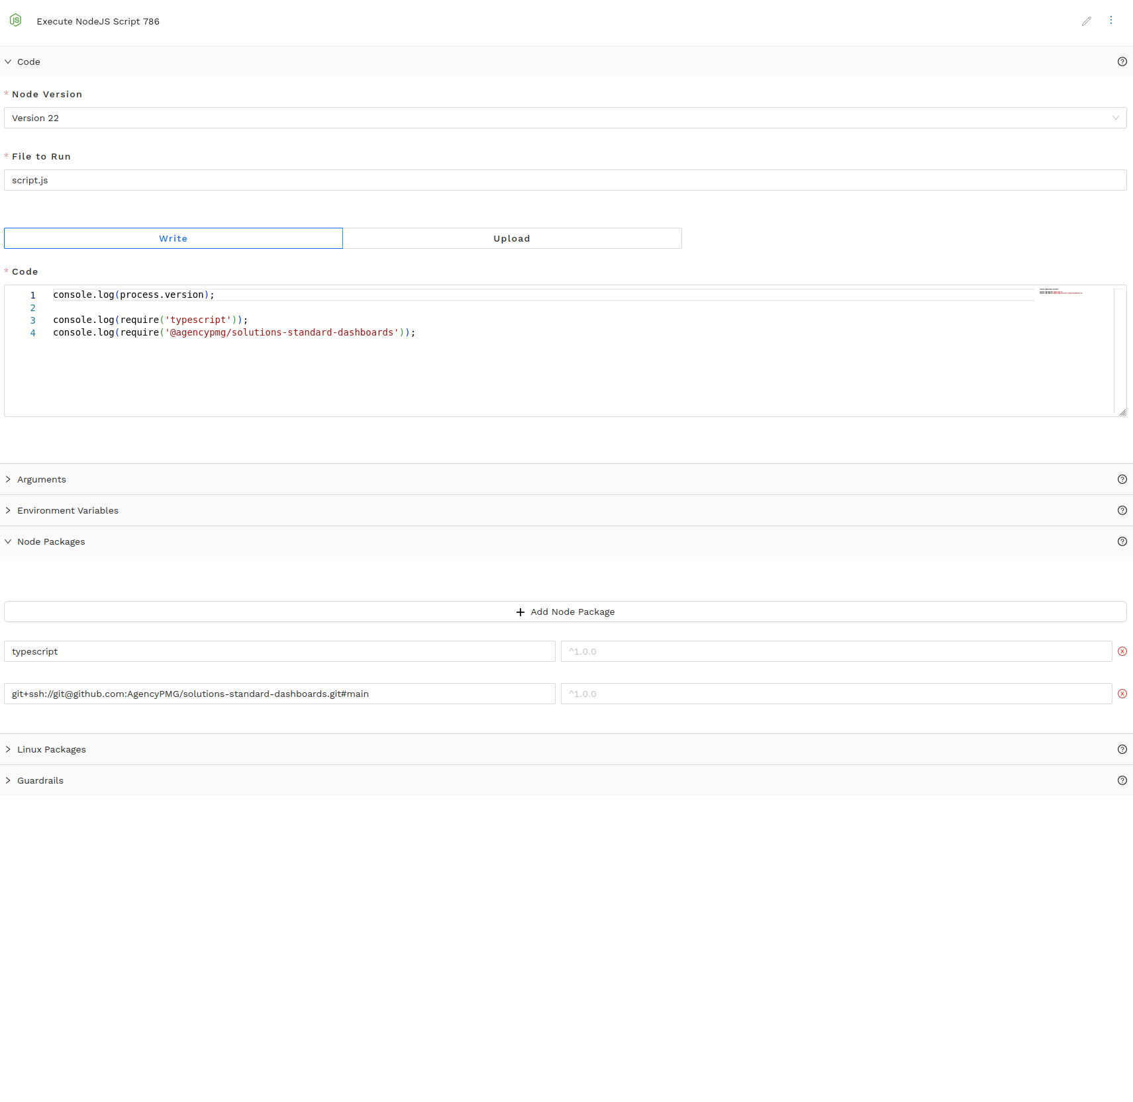Open help for Linux Packages section
This screenshot has width=1133, height=1102.
click(1122, 749)
